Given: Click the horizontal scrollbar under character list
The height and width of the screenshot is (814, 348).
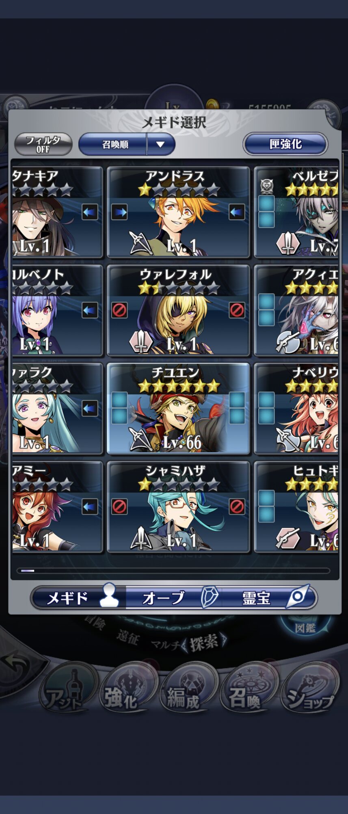Looking at the screenshot, I should (173, 571).
